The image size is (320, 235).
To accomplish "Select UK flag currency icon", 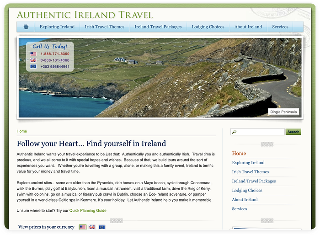I will pos(92,227).
